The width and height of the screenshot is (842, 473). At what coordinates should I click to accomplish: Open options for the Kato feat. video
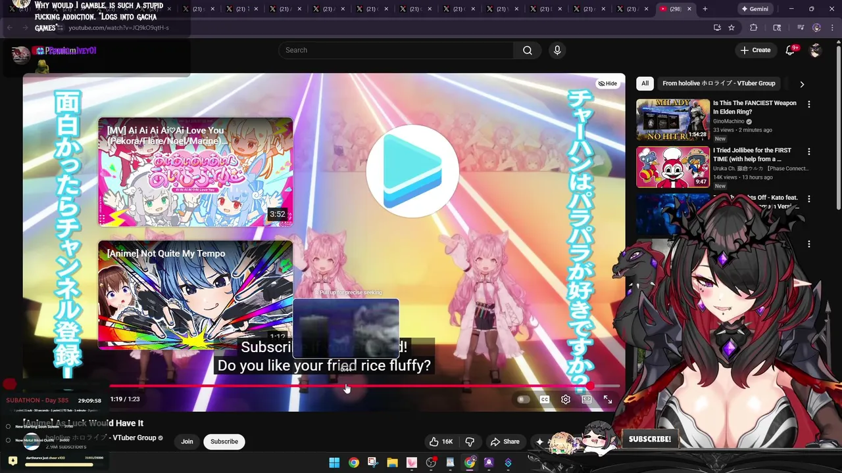809,199
